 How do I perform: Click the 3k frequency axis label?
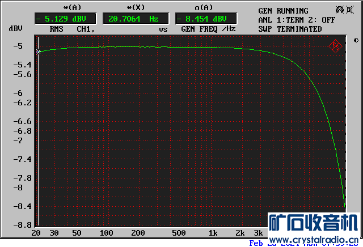click(x=259, y=233)
